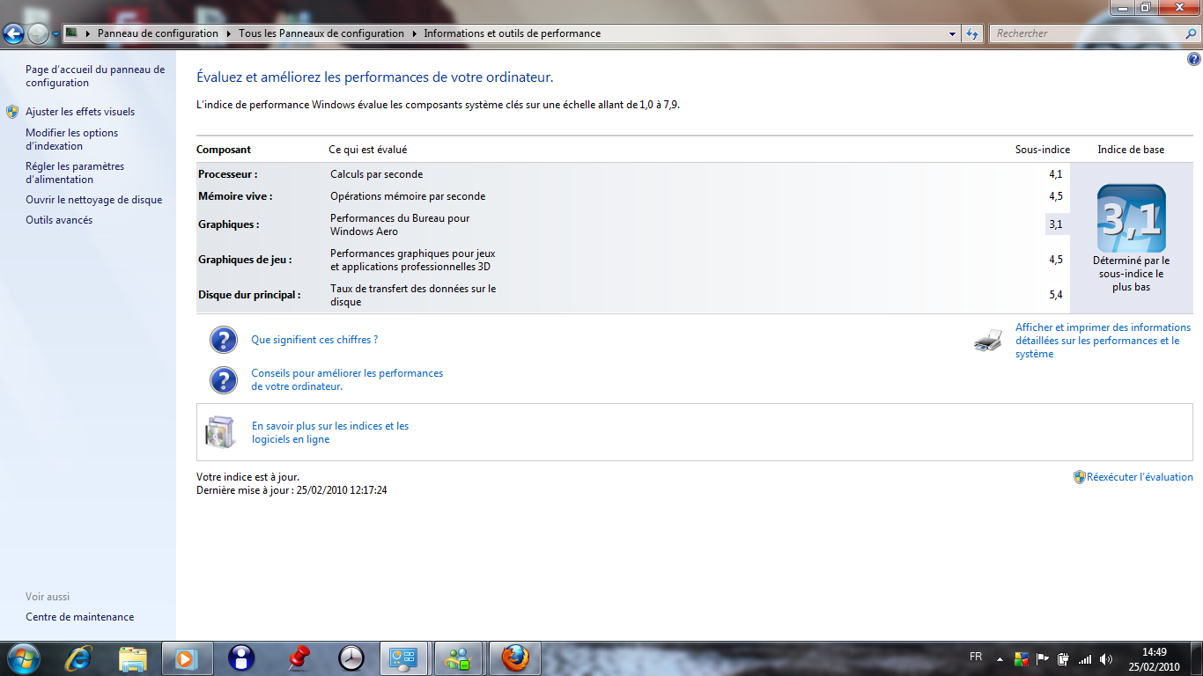Open Outils avancés link
1203x676 pixels.
(59, 220)
